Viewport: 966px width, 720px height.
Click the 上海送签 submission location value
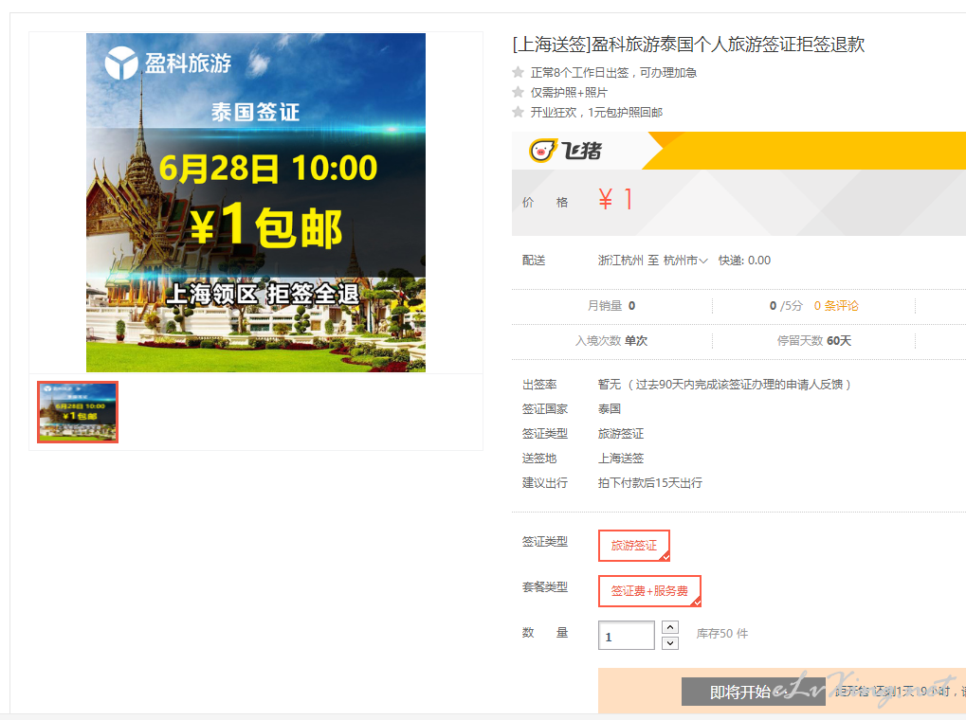[x=621, y=459]
